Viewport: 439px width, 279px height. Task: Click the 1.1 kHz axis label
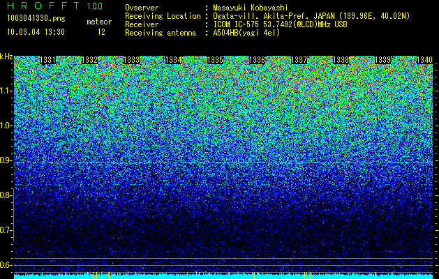pos(6,91)
